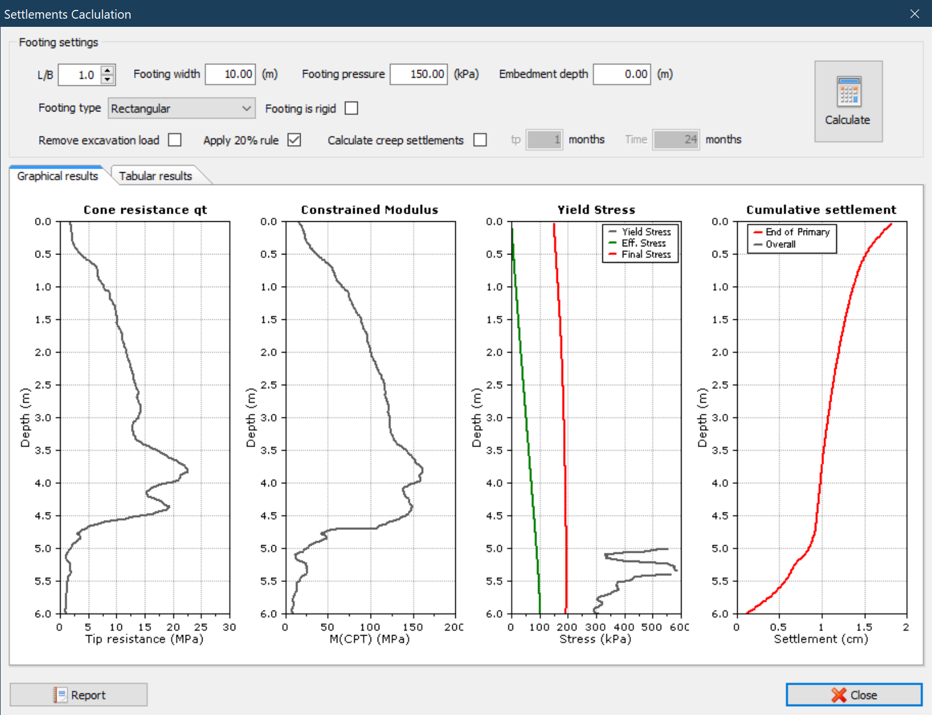Click the L/B value field
This screenshot has width=932, height=715.
point(79,75)
